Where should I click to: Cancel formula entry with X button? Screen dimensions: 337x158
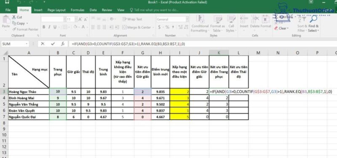point(43,44)
